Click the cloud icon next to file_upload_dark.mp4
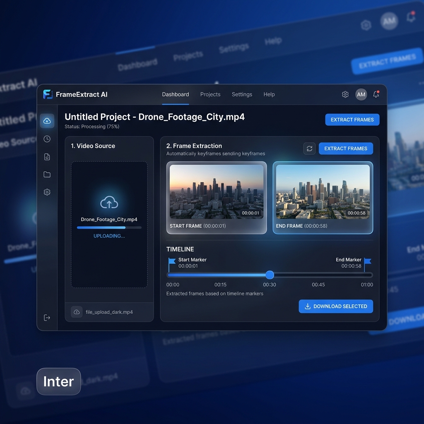424x424 pixels. [x=77, y=312]
